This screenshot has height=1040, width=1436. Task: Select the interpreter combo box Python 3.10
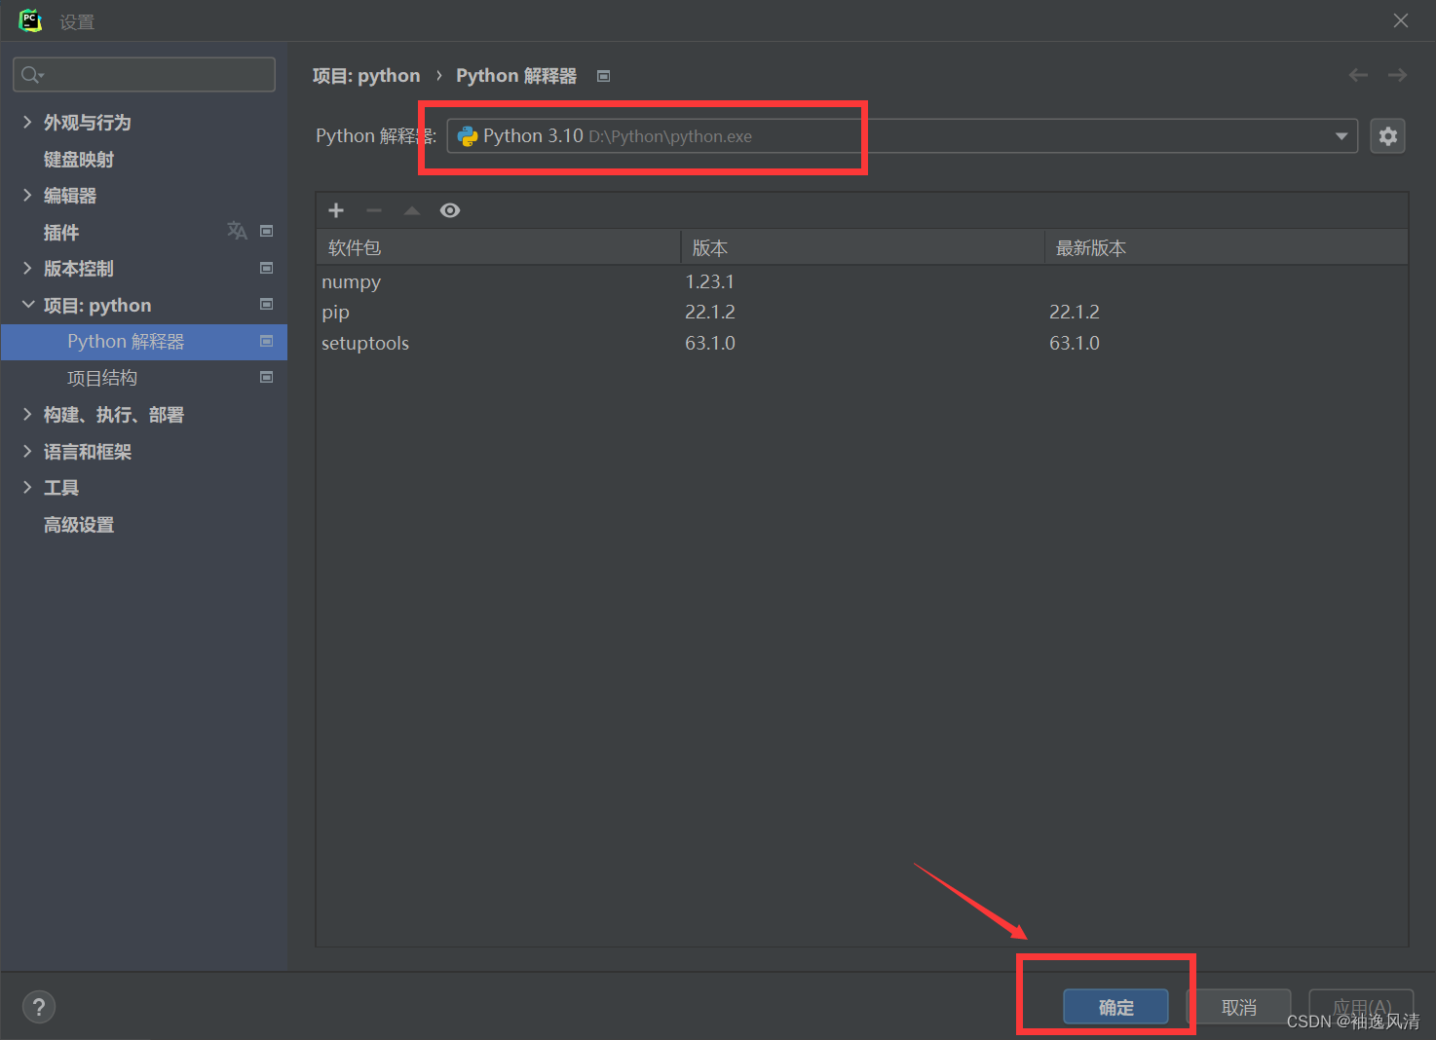pos(902,136)
